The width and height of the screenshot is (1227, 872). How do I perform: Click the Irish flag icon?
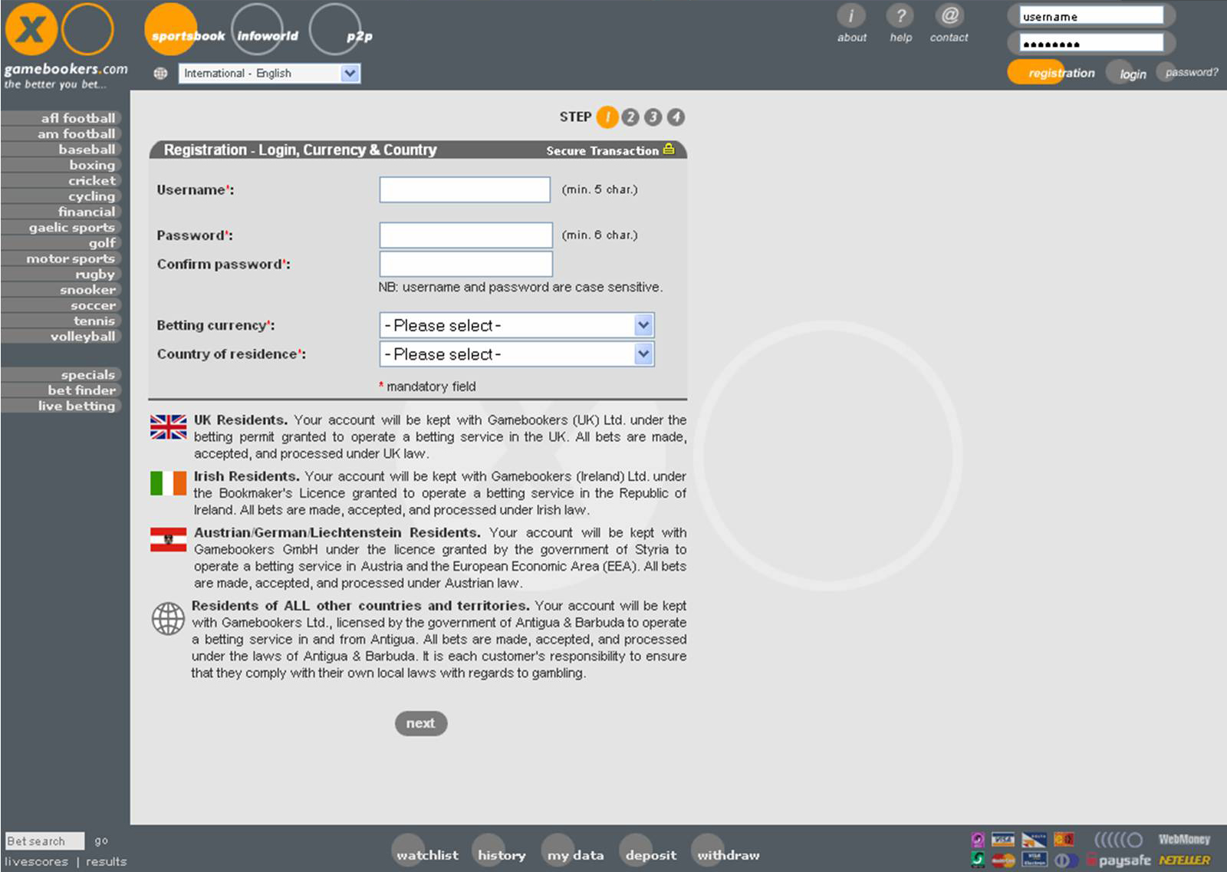coord(168,483)
